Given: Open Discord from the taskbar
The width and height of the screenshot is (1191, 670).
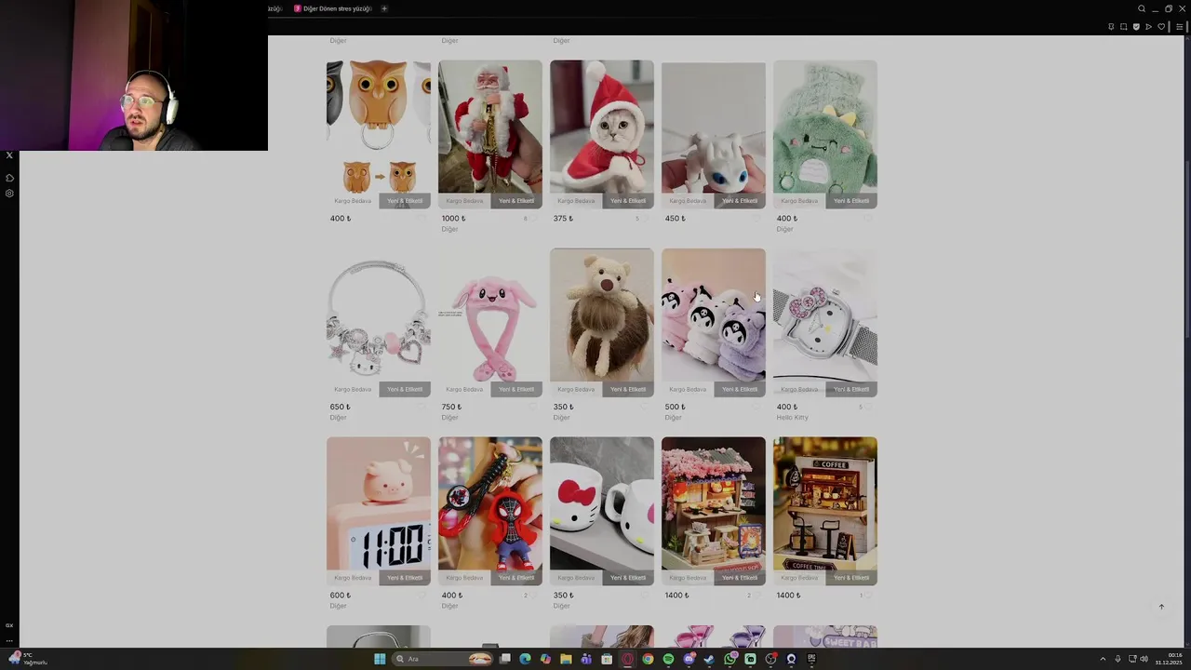Looking at the screenshot, I should (x=689, y=659).
